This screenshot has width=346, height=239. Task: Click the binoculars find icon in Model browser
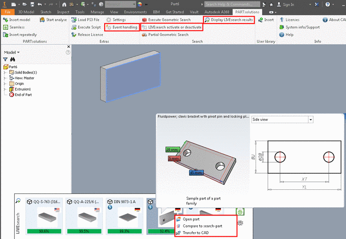tap(13, 59)
